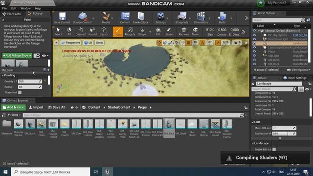313x176 pixels.
Task: Open Cinematics toolbar icon
Action: coord(201,18)
